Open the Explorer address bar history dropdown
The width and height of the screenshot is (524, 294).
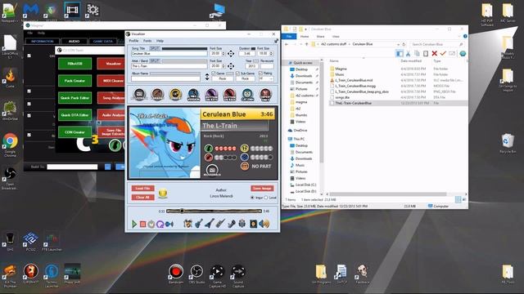coord(398,44)
